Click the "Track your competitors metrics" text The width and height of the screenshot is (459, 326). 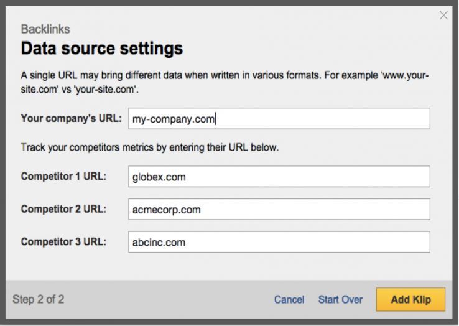tap(149, 148)
